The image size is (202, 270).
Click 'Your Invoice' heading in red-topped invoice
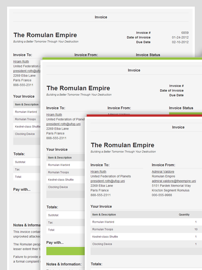pyautogui.click(x=101, y=207)
